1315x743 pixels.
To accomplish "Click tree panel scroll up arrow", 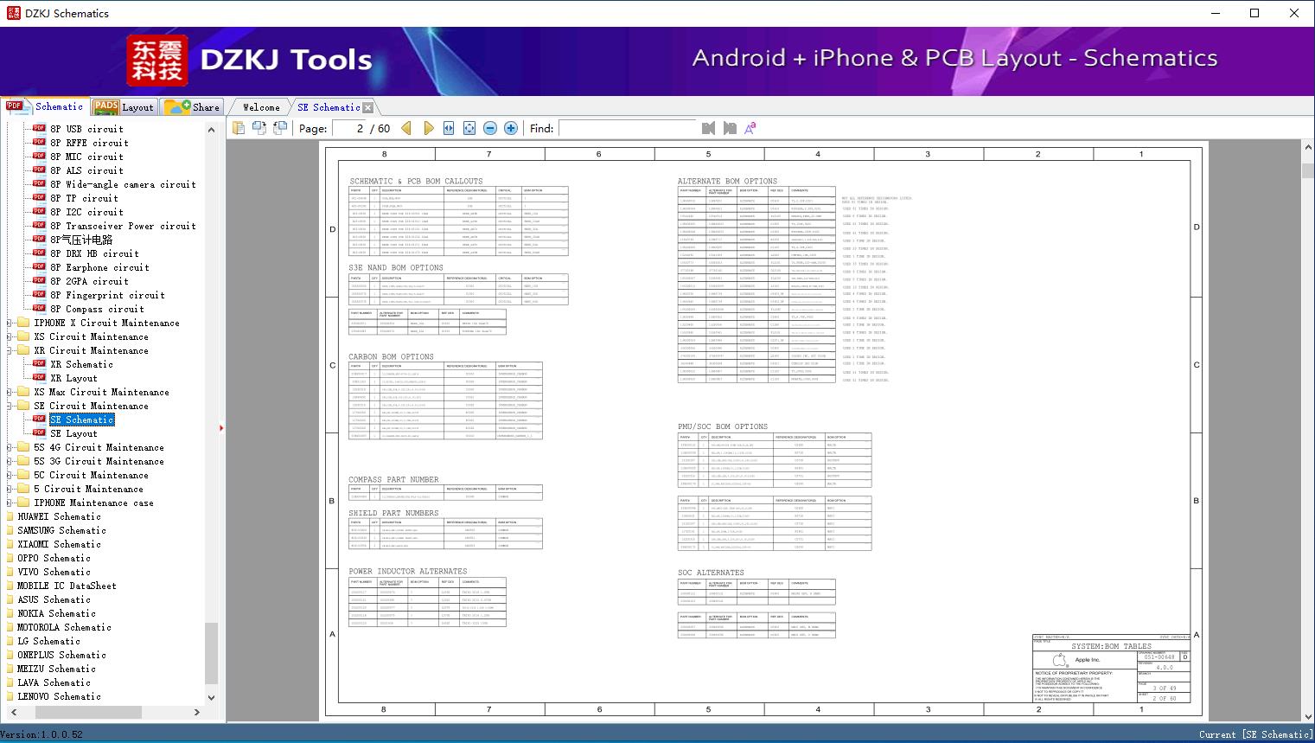I will (x=211, y=130).
